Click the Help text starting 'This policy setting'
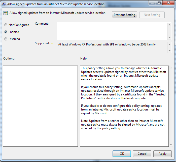This screenshot has width=176, height=162. click(x=124, y=74)
